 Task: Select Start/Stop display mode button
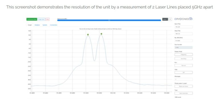[184, 58]
